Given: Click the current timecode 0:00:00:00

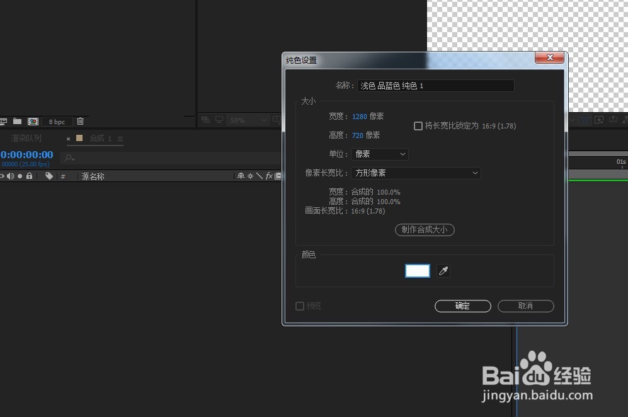Looking at the screenshot, I should [x=27, y=154].
